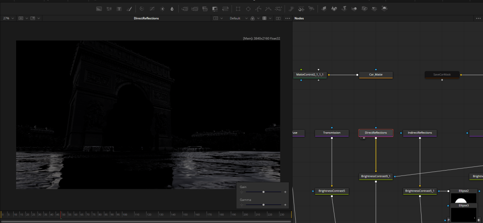
Task: Add a Rectangle mask tool
Action: (x=238, y=9)
